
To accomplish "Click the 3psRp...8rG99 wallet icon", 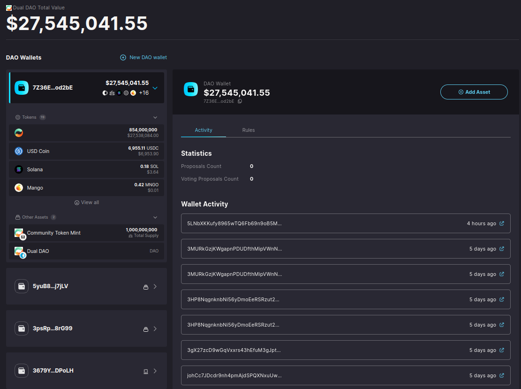I will tap(22, 328).
